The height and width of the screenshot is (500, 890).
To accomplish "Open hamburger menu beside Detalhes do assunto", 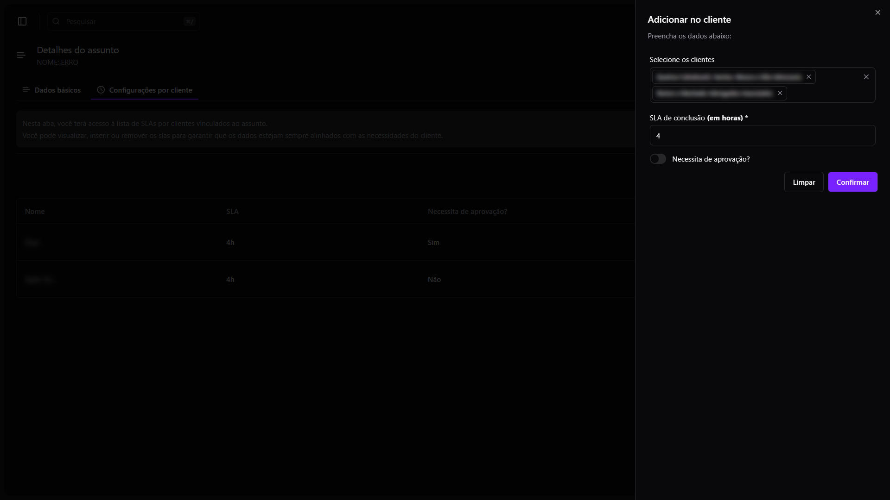I will (21, 56).
